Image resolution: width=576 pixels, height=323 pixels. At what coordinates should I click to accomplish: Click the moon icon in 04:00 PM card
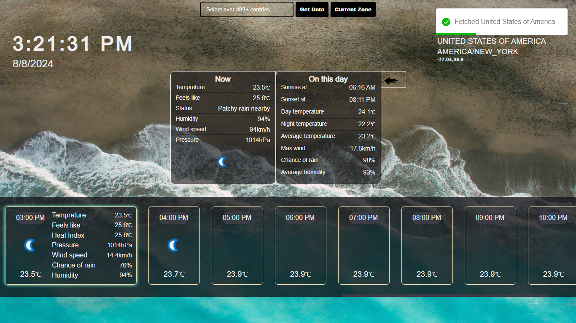pyautogui.click(x=173, y=246)
